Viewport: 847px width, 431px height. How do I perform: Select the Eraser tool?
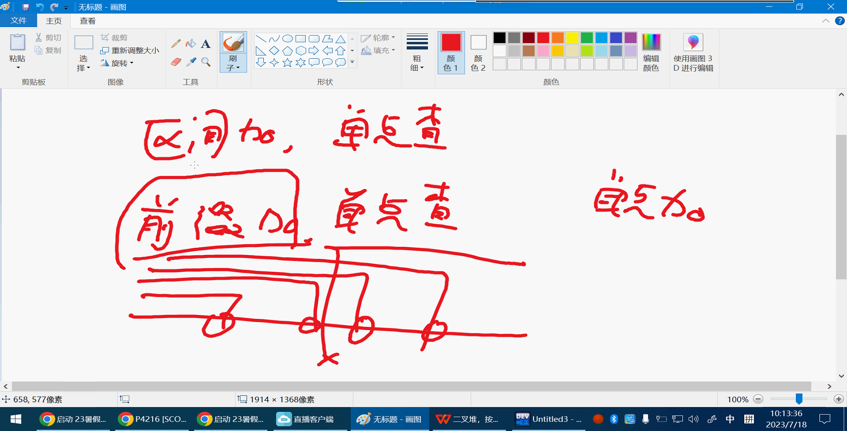coord(176,62)
